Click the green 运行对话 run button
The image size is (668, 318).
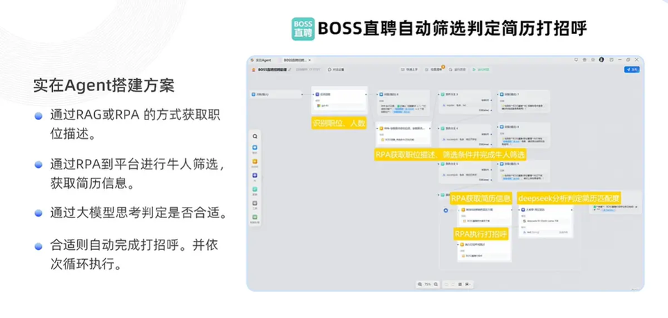click(x=481, y=69)
